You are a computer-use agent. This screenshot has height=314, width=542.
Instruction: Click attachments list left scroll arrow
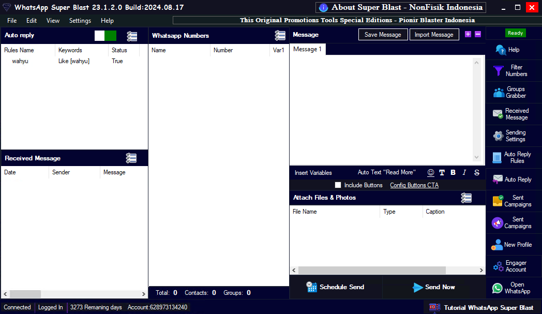(x=294, y=270)
